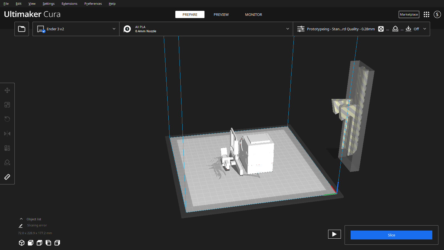Switch to the MONITOR stage
Viewport: 444px width, 250px height.
pyautogui.click(x=253, y=14)
